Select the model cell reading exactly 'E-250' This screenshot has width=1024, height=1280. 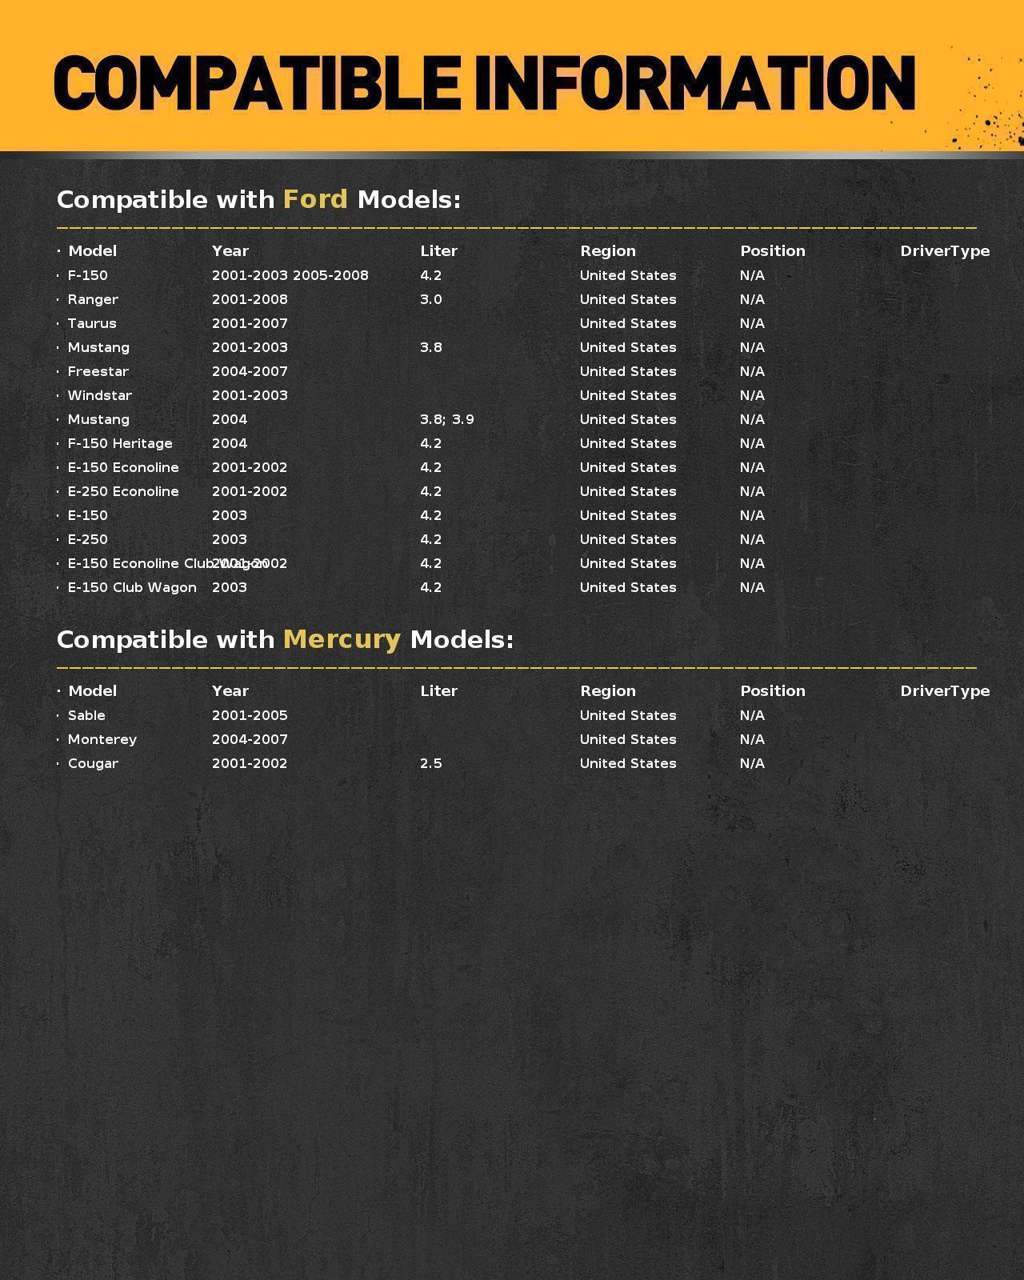(88, 539)
